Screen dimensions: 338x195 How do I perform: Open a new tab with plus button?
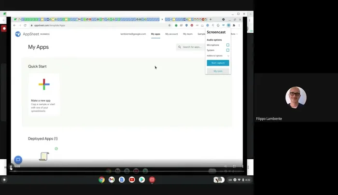pyautogui.click(x=211, y=19)
